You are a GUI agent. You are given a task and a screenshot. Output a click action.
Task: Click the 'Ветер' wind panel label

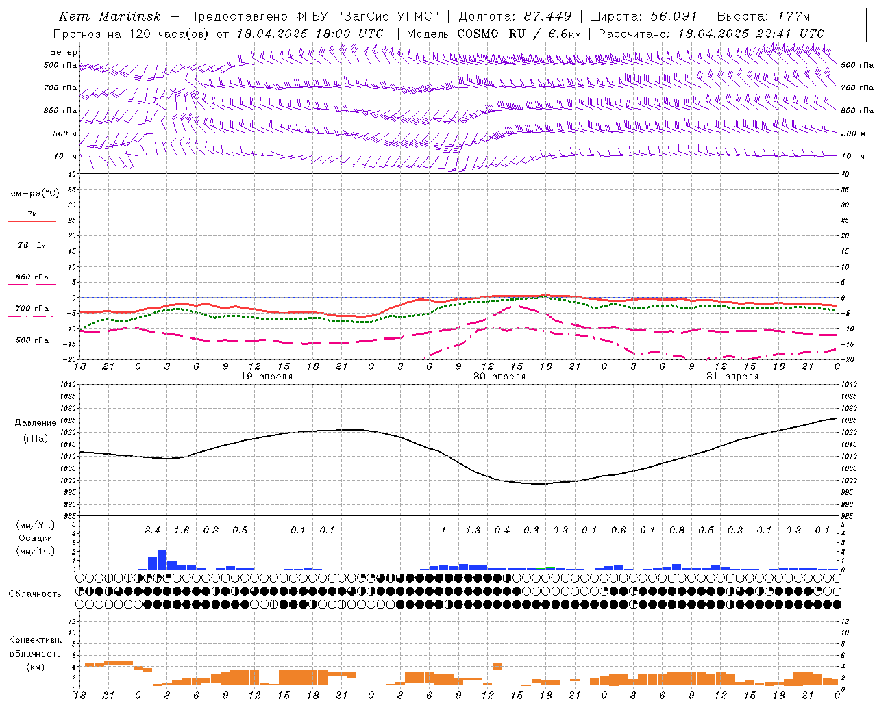pos(64,52)
